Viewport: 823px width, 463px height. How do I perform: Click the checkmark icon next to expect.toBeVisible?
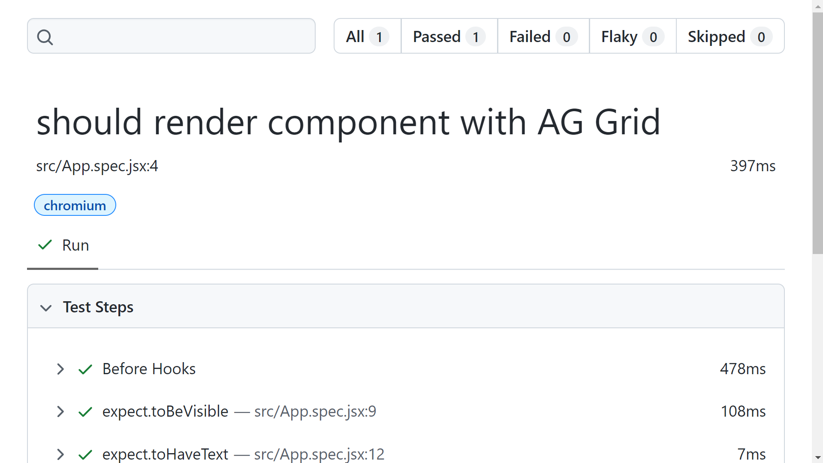pos(85,412)
